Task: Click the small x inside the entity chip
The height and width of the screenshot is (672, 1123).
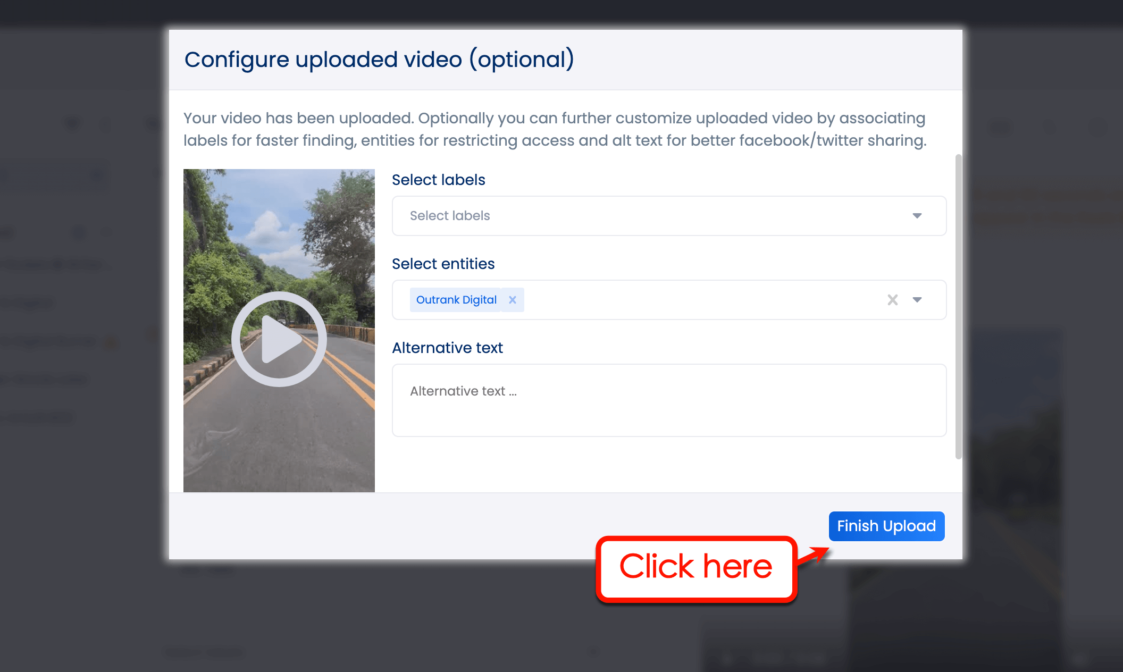Action: click(512, 299)
